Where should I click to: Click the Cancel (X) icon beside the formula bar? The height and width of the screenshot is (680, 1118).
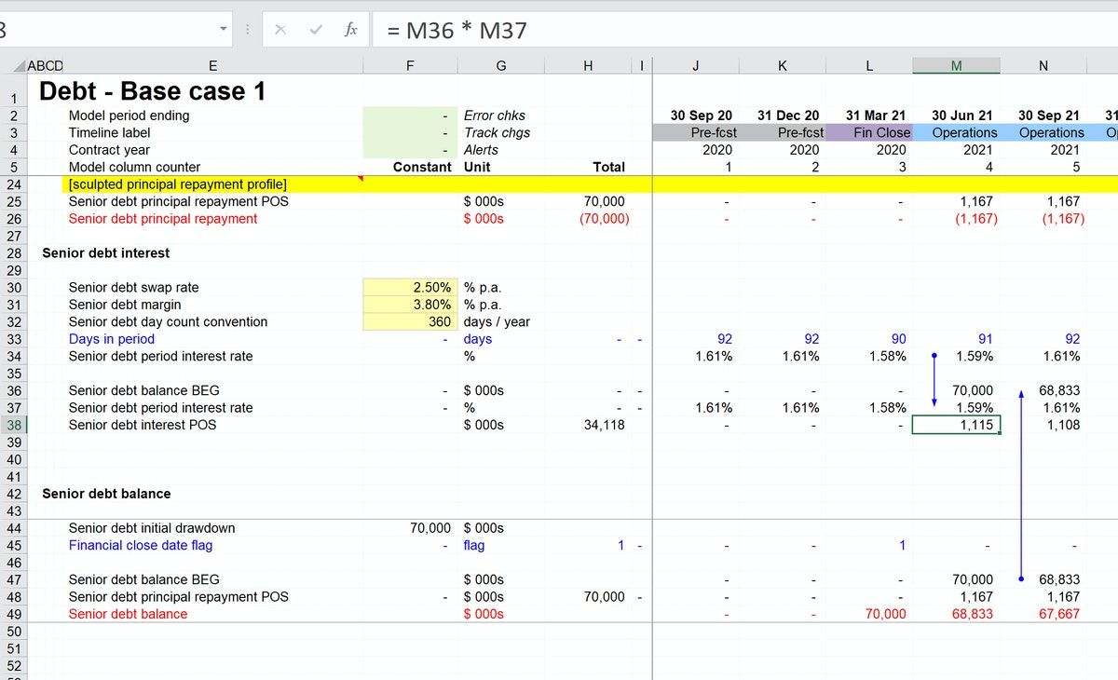pyautogui.click(x=281, y=29)
